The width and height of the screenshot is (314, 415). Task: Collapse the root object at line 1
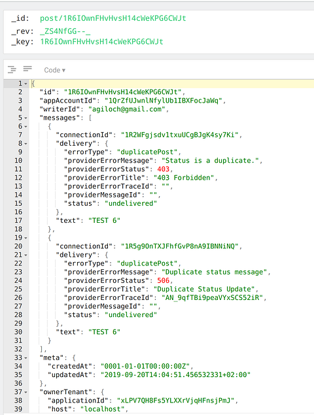[26, 84]
